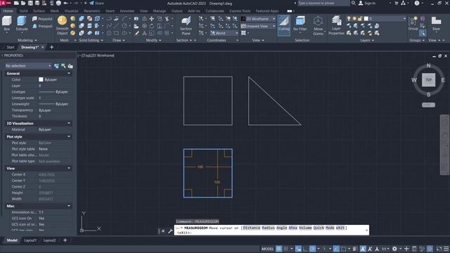Viewport: 450px width, 253px height.
Task: Click the TOP face of ViewCube
Action: click(x=428, y=80)
